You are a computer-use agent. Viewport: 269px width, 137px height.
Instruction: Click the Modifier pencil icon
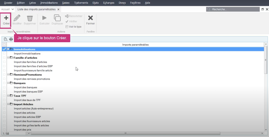17,18
